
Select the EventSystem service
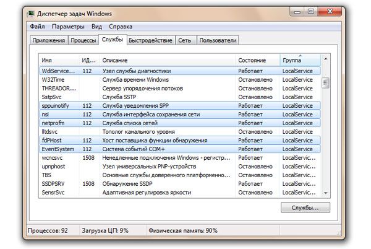click(x=180, y=149)
